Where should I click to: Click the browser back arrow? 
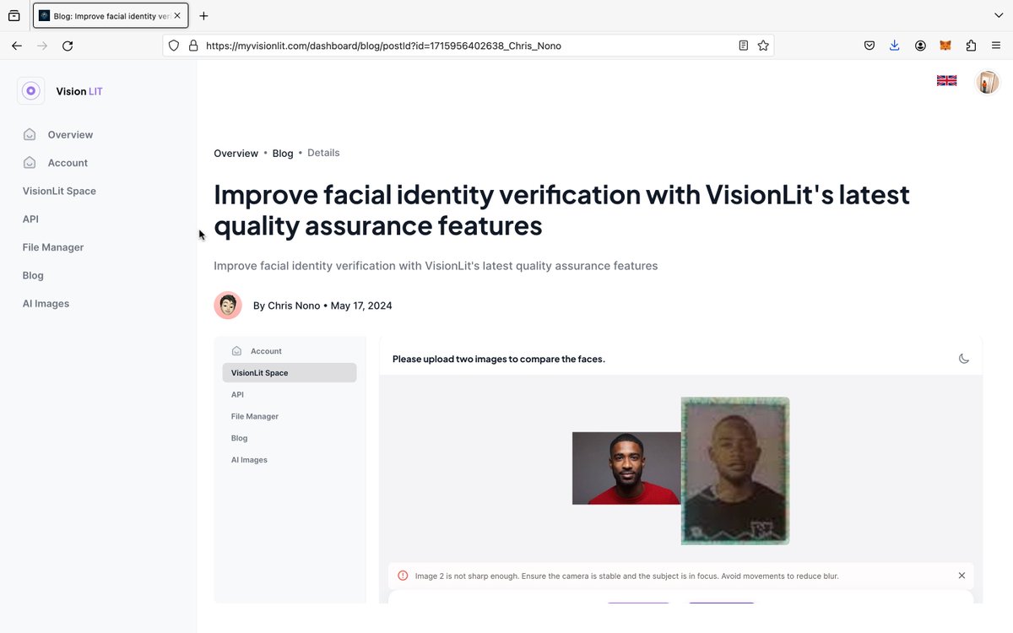[x=17, y=46]
